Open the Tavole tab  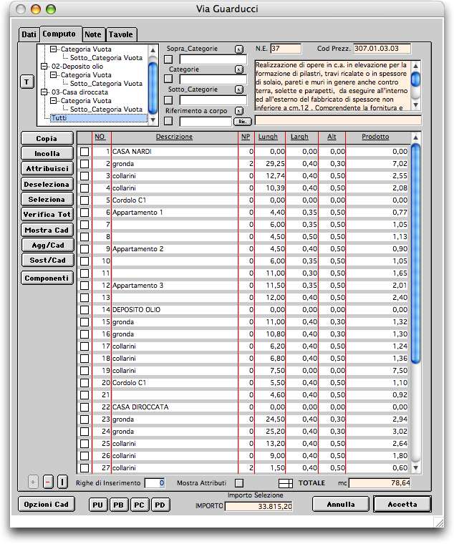pos(121,34)
